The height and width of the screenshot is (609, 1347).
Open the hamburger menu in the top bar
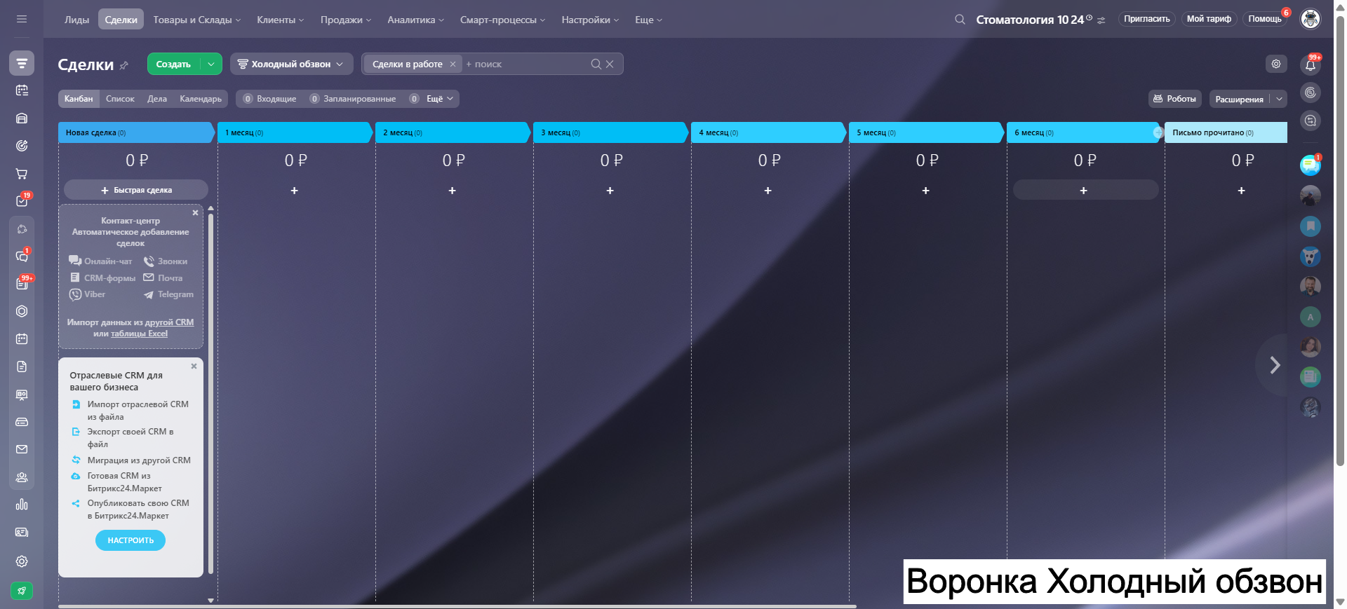tap(22, 19)
